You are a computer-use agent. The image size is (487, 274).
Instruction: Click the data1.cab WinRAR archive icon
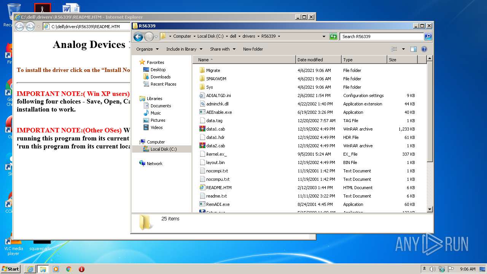(x=202, y=129)
